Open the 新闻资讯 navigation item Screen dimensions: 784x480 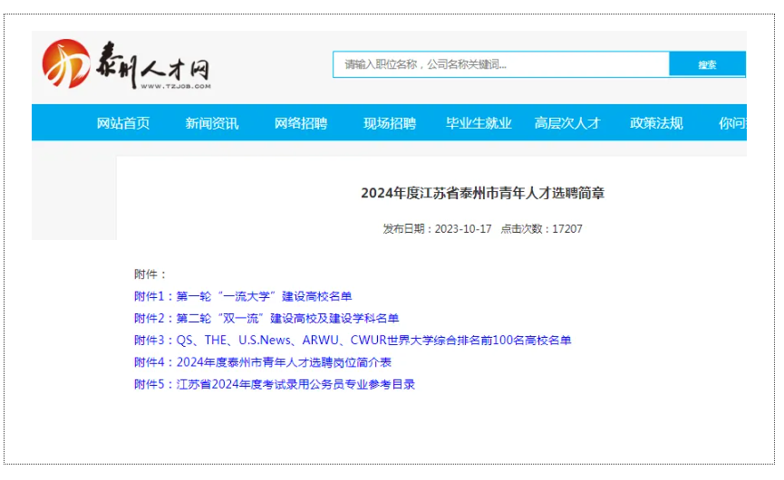(x=212, y=123)
